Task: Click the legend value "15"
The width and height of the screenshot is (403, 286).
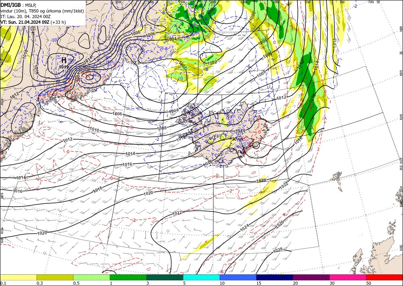Action: (x=259, y=283)
